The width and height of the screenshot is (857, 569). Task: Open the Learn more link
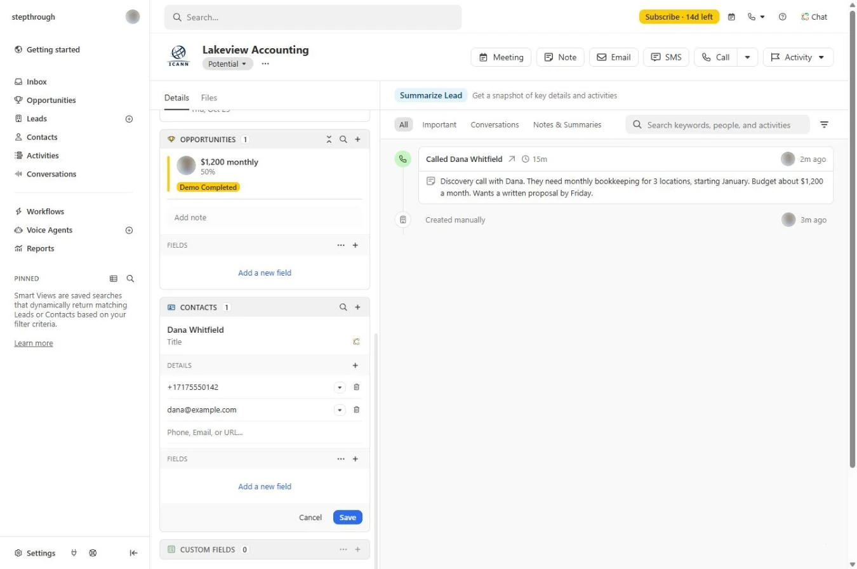coord(34,343)
